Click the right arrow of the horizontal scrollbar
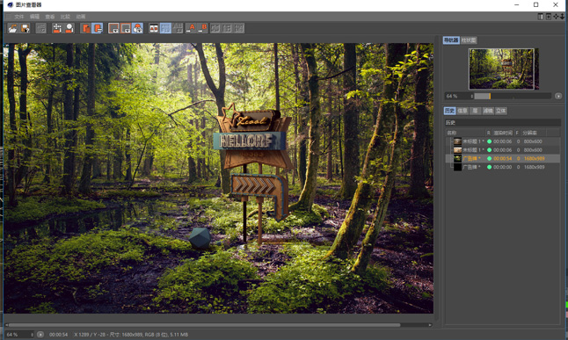 (x=430, y=325)
